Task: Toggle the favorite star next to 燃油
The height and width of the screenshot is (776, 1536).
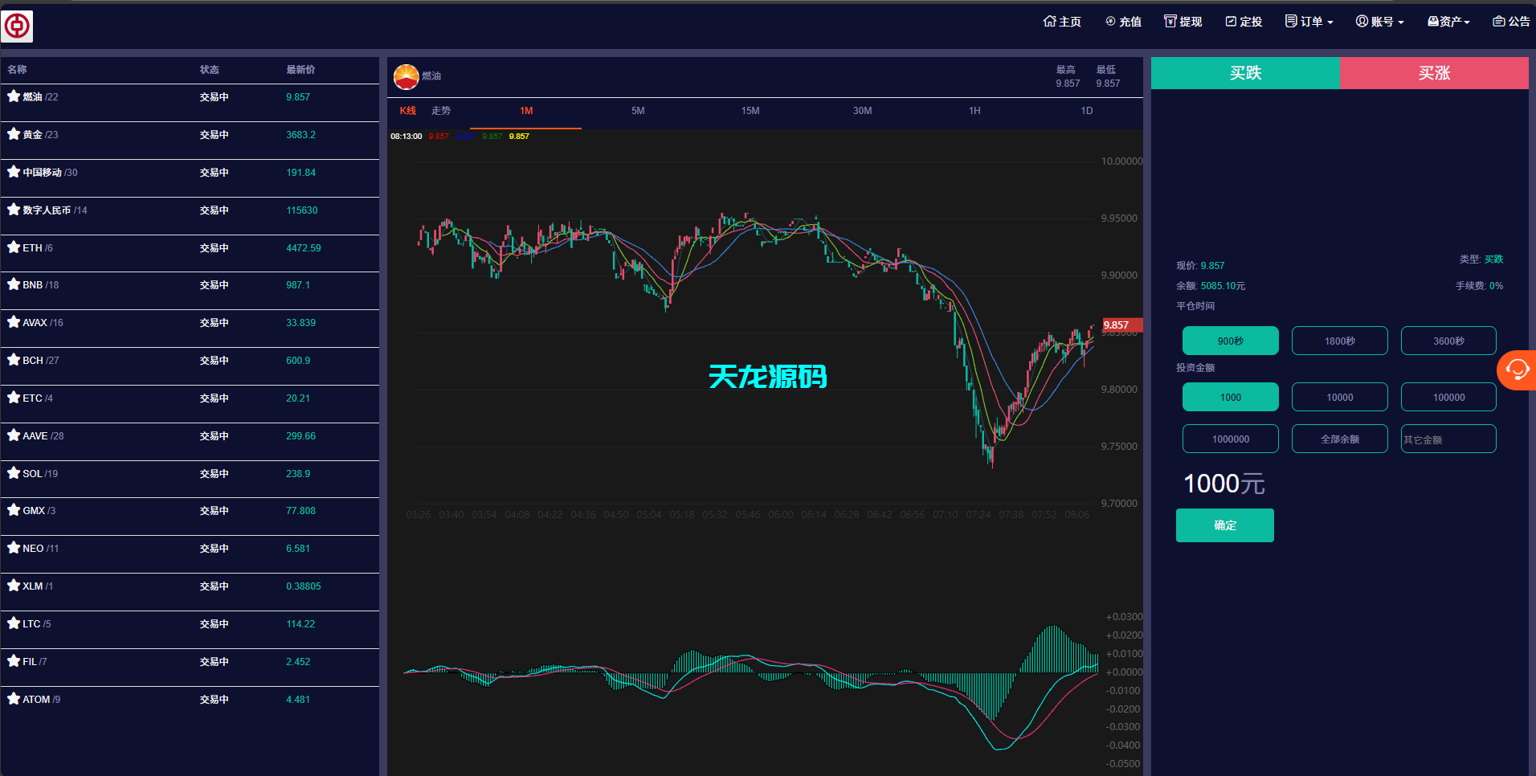Action: point(13,96)
